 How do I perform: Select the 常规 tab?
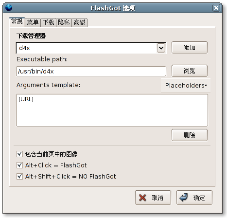(x=17, y=21)
